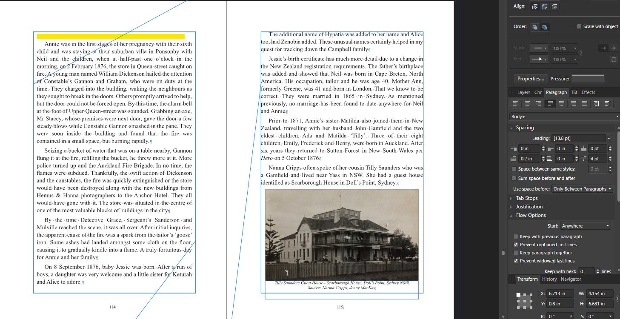Open the Start arrowhead style dropdown

(539, 48)
